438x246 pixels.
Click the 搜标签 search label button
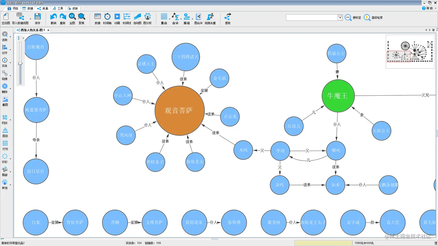tap(353, 18)
